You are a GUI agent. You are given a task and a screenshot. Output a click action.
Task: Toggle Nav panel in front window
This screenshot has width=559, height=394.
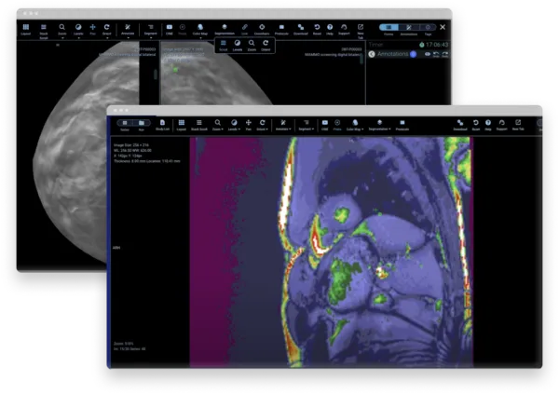(142, 123)
